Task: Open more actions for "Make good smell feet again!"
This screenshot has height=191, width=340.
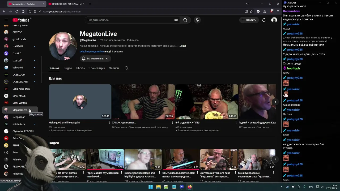Action: (109, 123)
